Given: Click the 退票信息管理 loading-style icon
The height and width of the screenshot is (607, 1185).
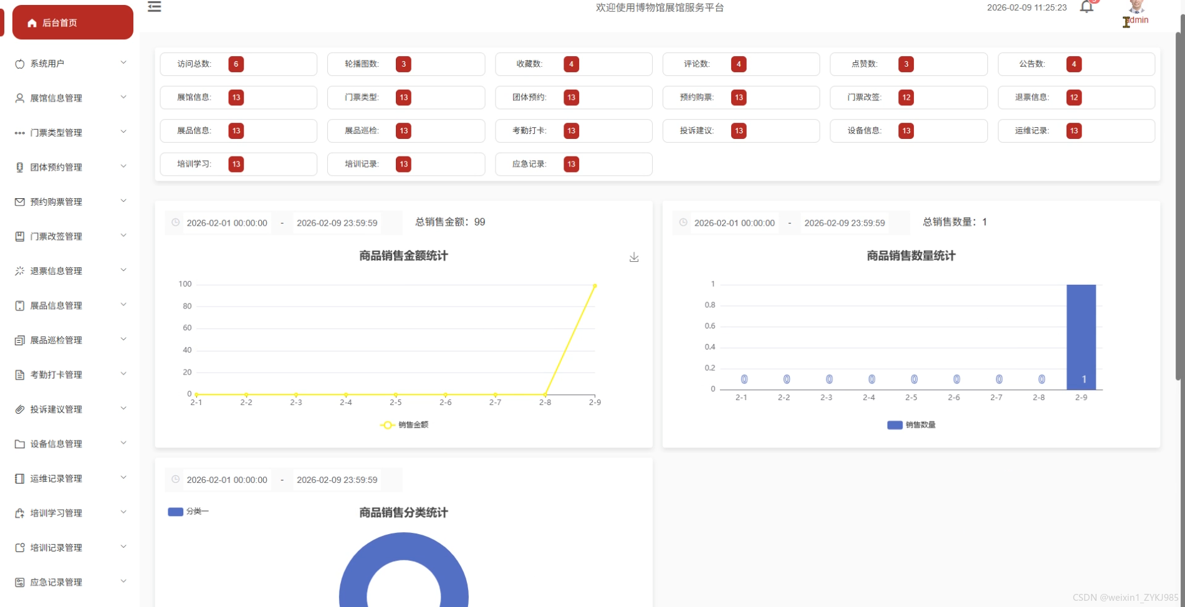Looking at the screenshot, I should point(19,271).
